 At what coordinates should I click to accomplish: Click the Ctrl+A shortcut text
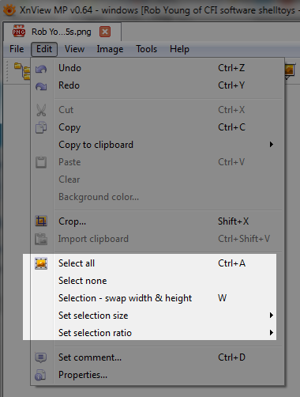click(x=231, y=263)
